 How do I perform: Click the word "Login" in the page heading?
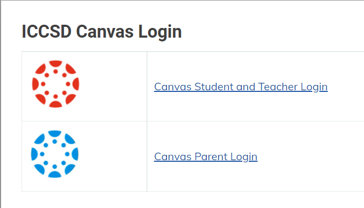tap(160, 32)
